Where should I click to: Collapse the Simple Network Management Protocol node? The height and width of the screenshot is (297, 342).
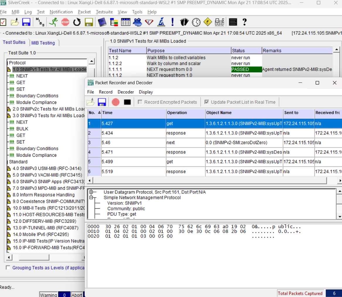(x=91, y=198)
